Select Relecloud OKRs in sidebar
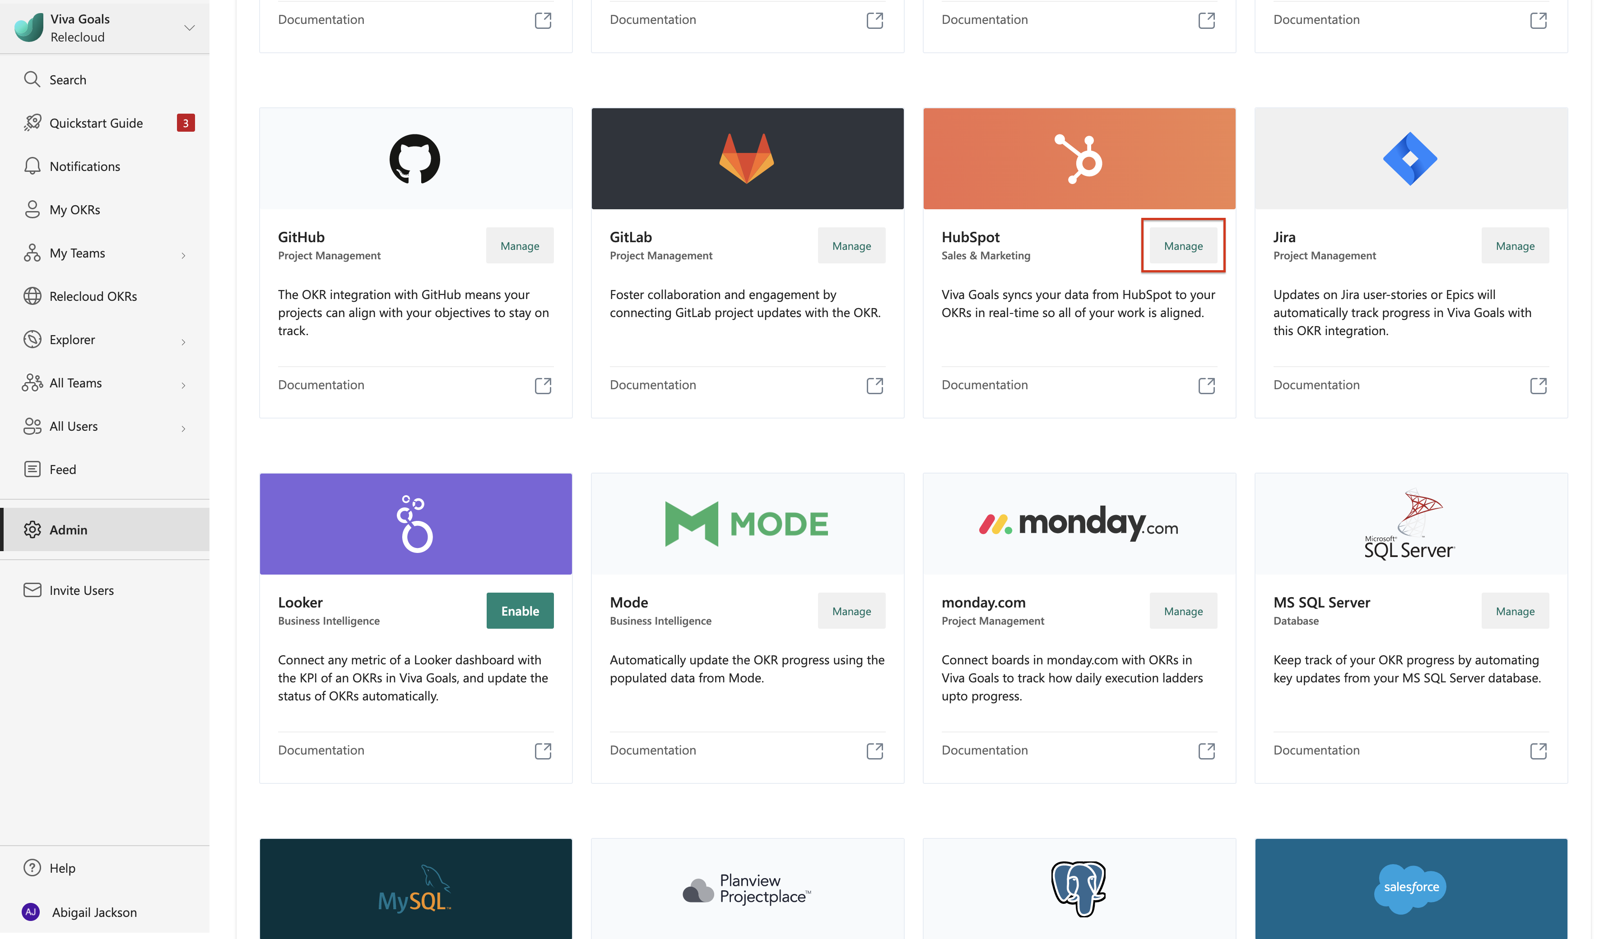This screenshot has height=939, width=1618. click(93, 295)
